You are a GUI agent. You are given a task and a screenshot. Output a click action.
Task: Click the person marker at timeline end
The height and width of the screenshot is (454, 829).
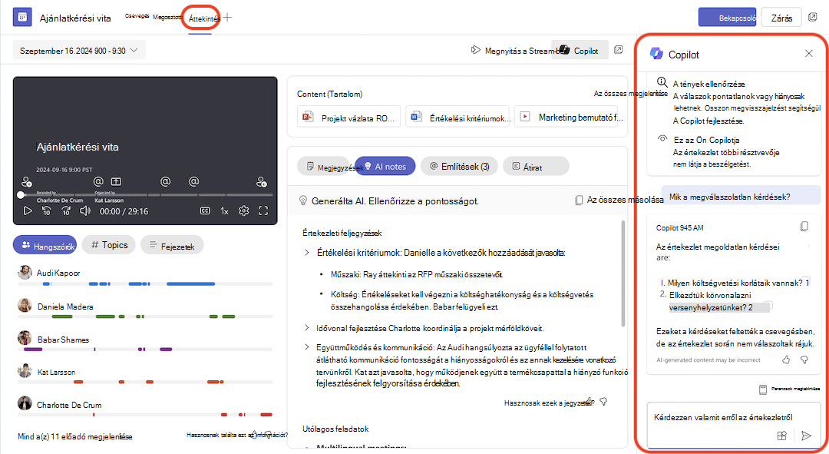(261, 182)
